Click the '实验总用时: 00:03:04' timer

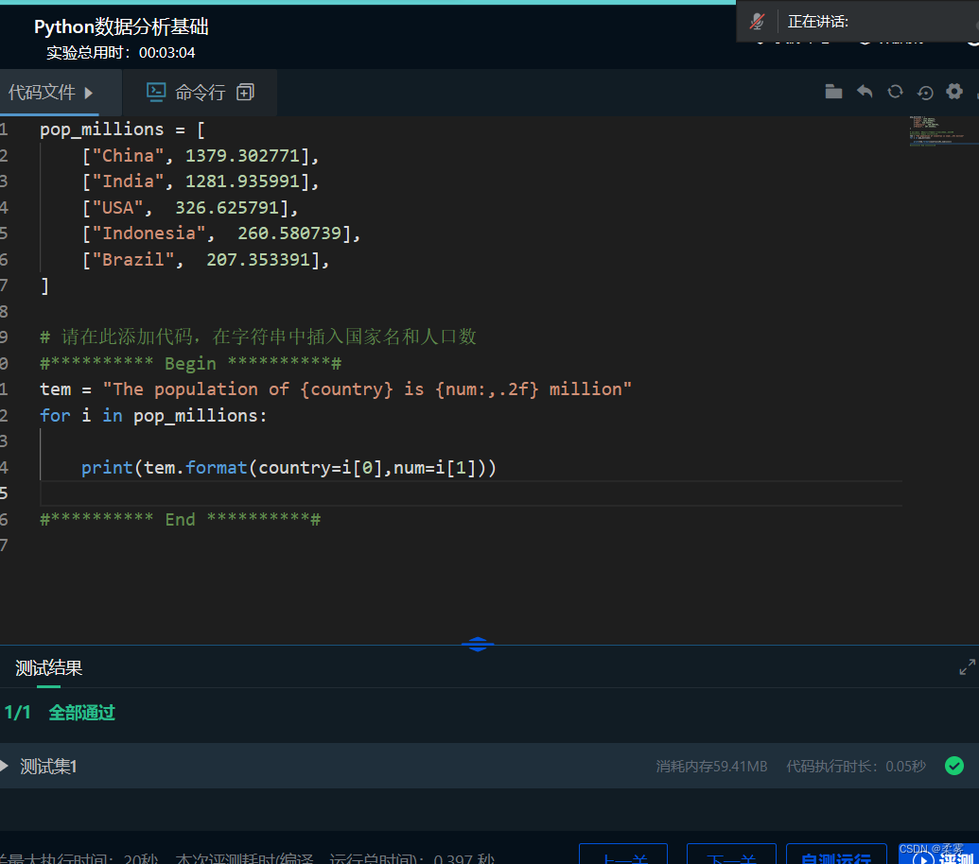[x=120, y=53]
